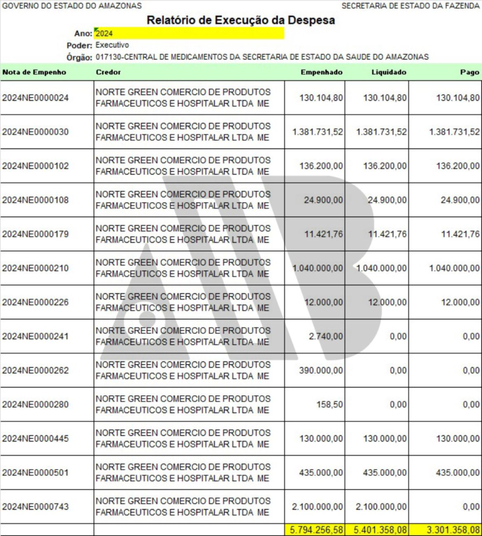This screenshot has width=482, height=536.
Task: Select cell 2024NE0000445
Action: pos(47,438)
